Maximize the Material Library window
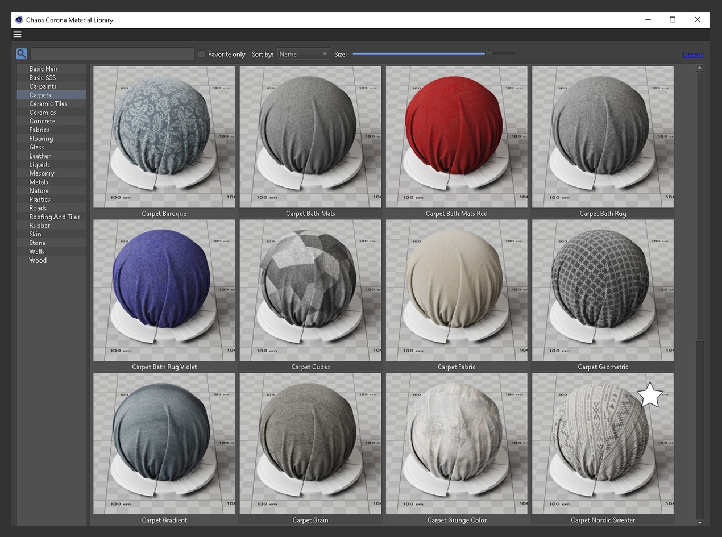 pos(673,20)
